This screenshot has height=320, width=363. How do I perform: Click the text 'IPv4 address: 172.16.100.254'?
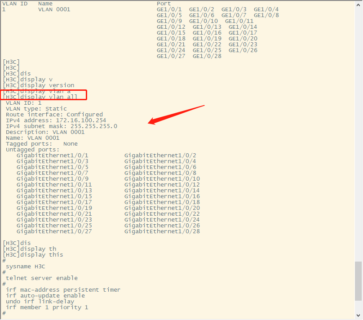coord(56,120)
